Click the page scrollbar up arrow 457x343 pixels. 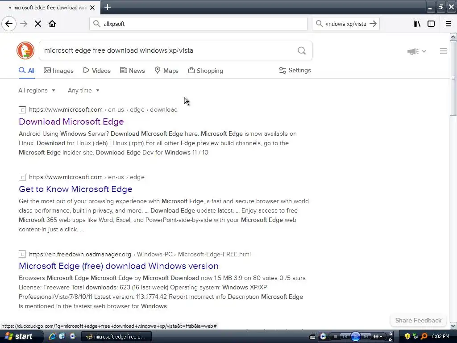(x=453, y=37)
